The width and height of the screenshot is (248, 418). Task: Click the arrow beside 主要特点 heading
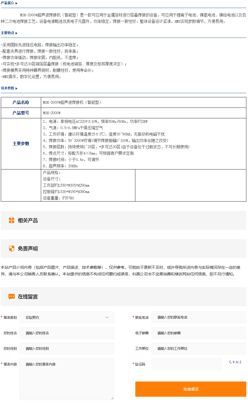(x=17, y=33)
